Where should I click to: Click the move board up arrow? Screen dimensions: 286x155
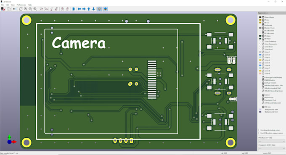(x=89, y=9)
